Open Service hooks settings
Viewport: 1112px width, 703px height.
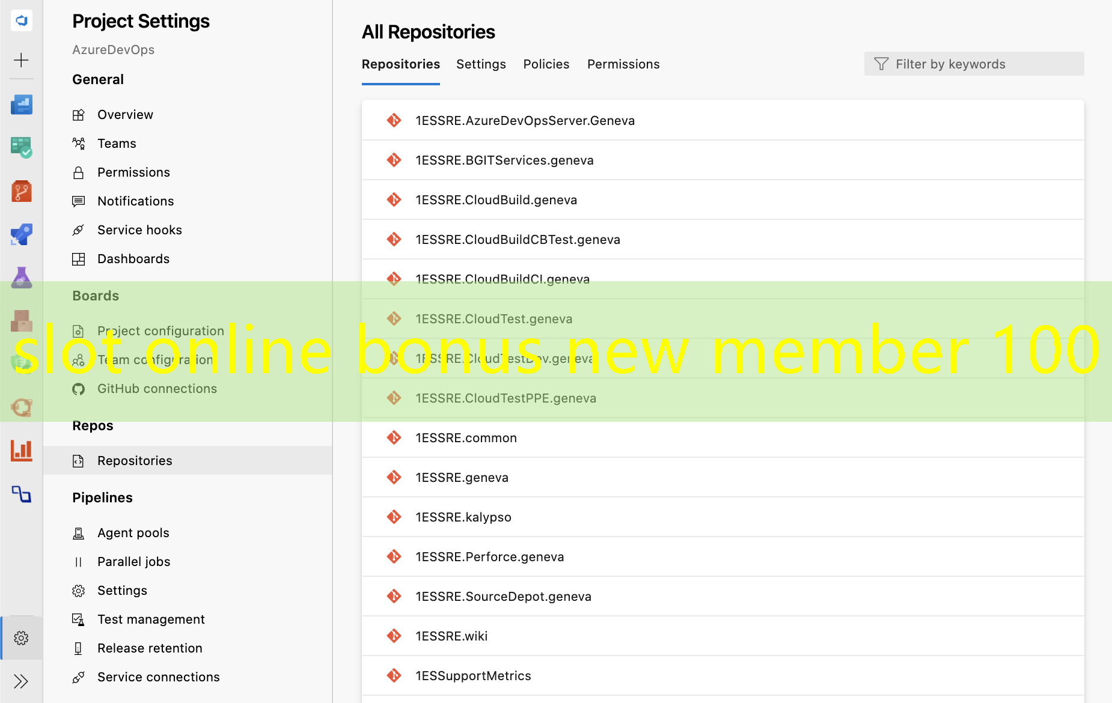point(139,230)
